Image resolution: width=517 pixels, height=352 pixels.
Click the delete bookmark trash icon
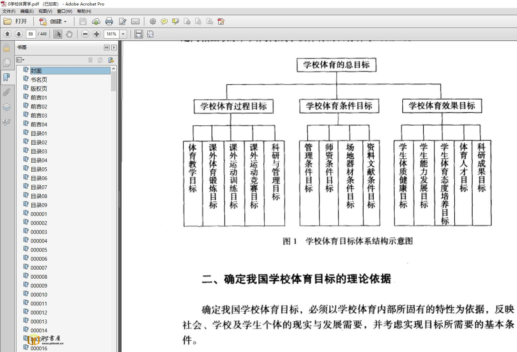[90, 60]
